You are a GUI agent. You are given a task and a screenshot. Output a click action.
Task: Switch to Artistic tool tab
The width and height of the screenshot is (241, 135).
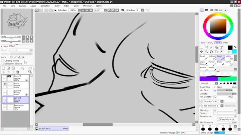click(x=225, y=43)
